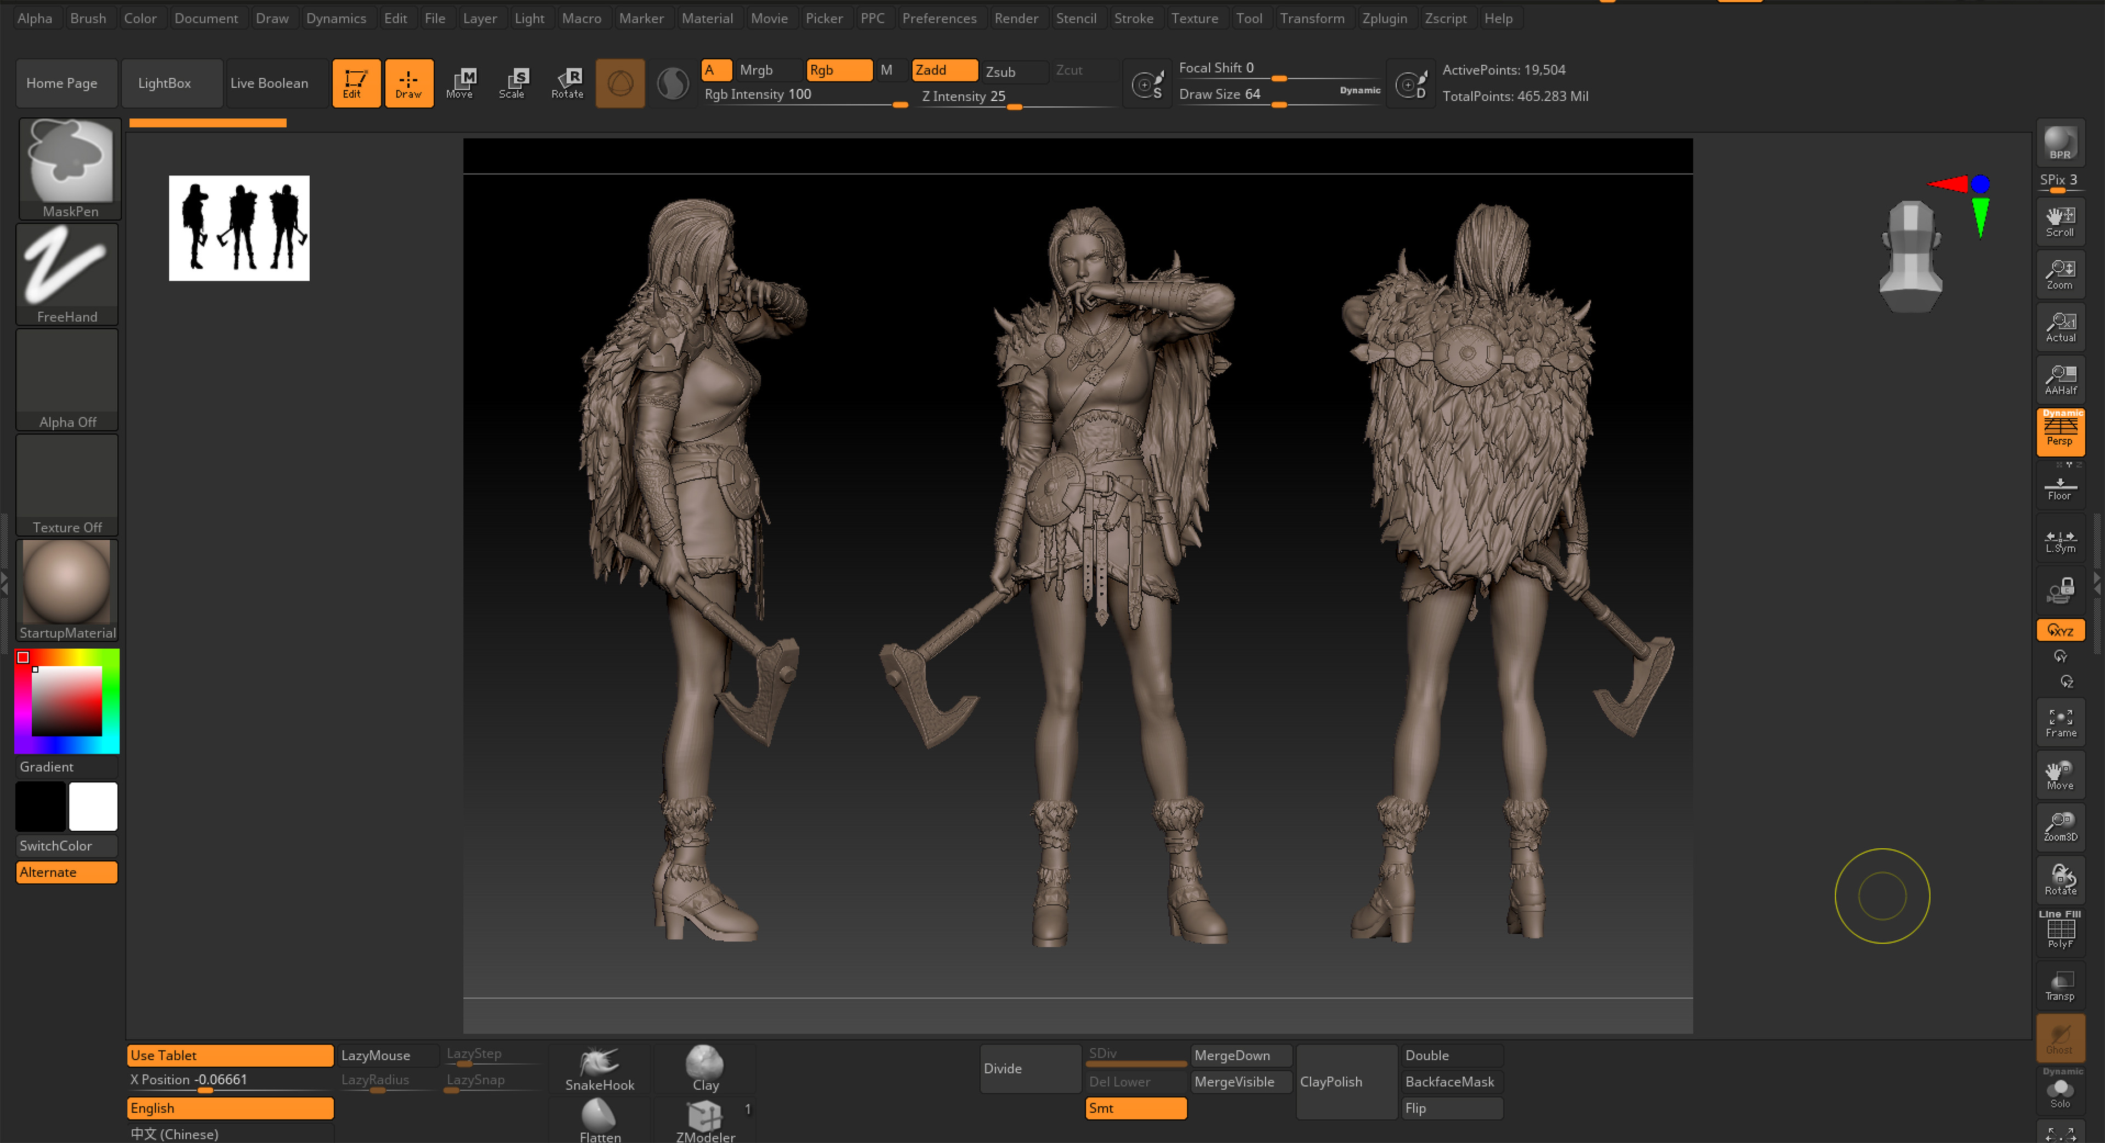Viewport: 2105px width, 1143px height.
Task: Click MergeDown
Action: 1241,1055
